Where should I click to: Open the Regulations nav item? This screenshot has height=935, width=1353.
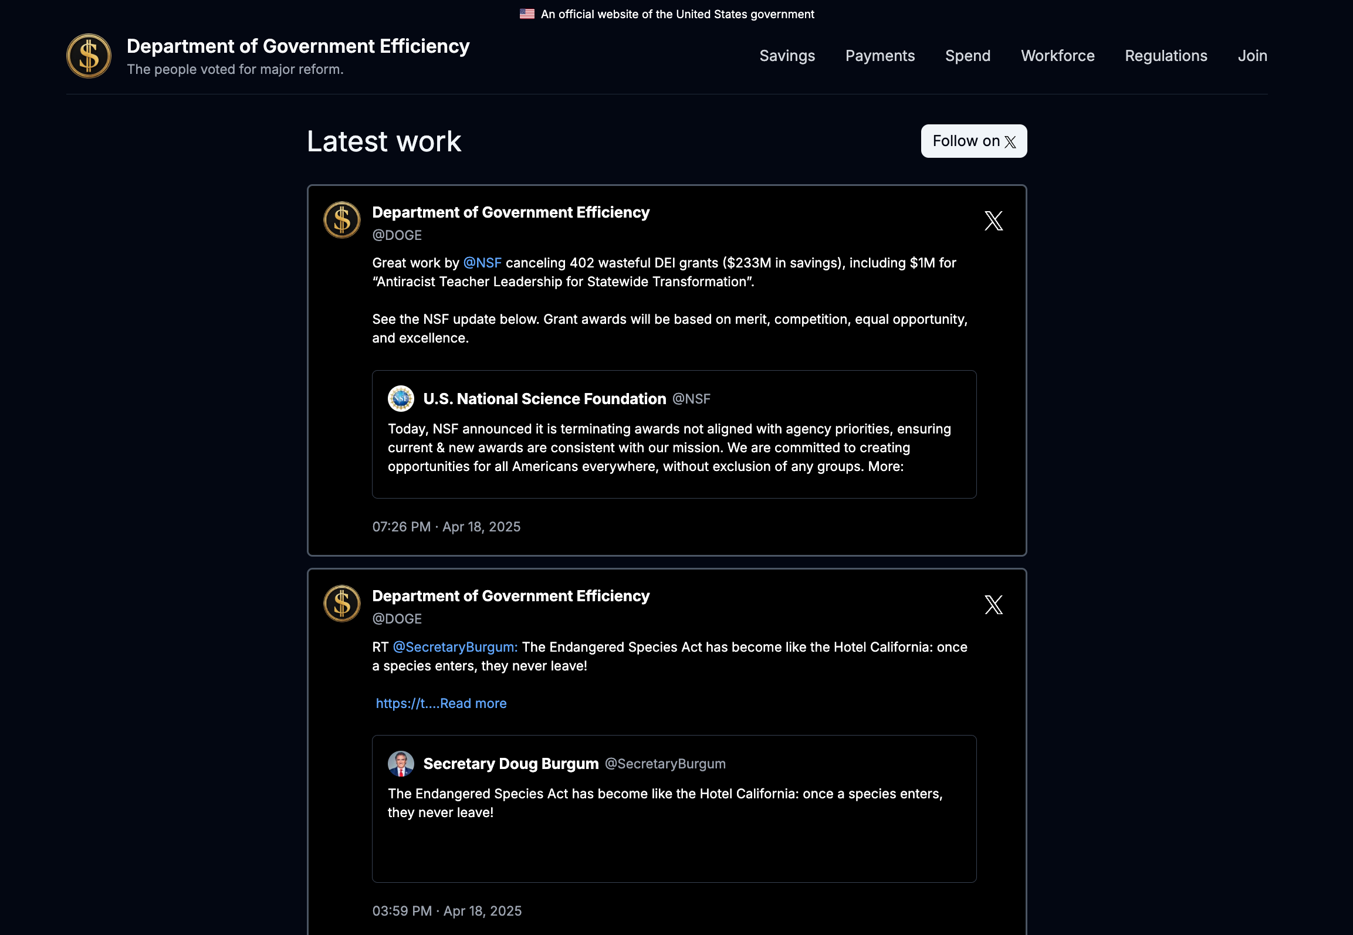(1166, 56)
